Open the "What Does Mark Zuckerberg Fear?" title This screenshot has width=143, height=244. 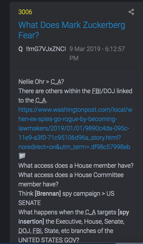click(72, 30)
